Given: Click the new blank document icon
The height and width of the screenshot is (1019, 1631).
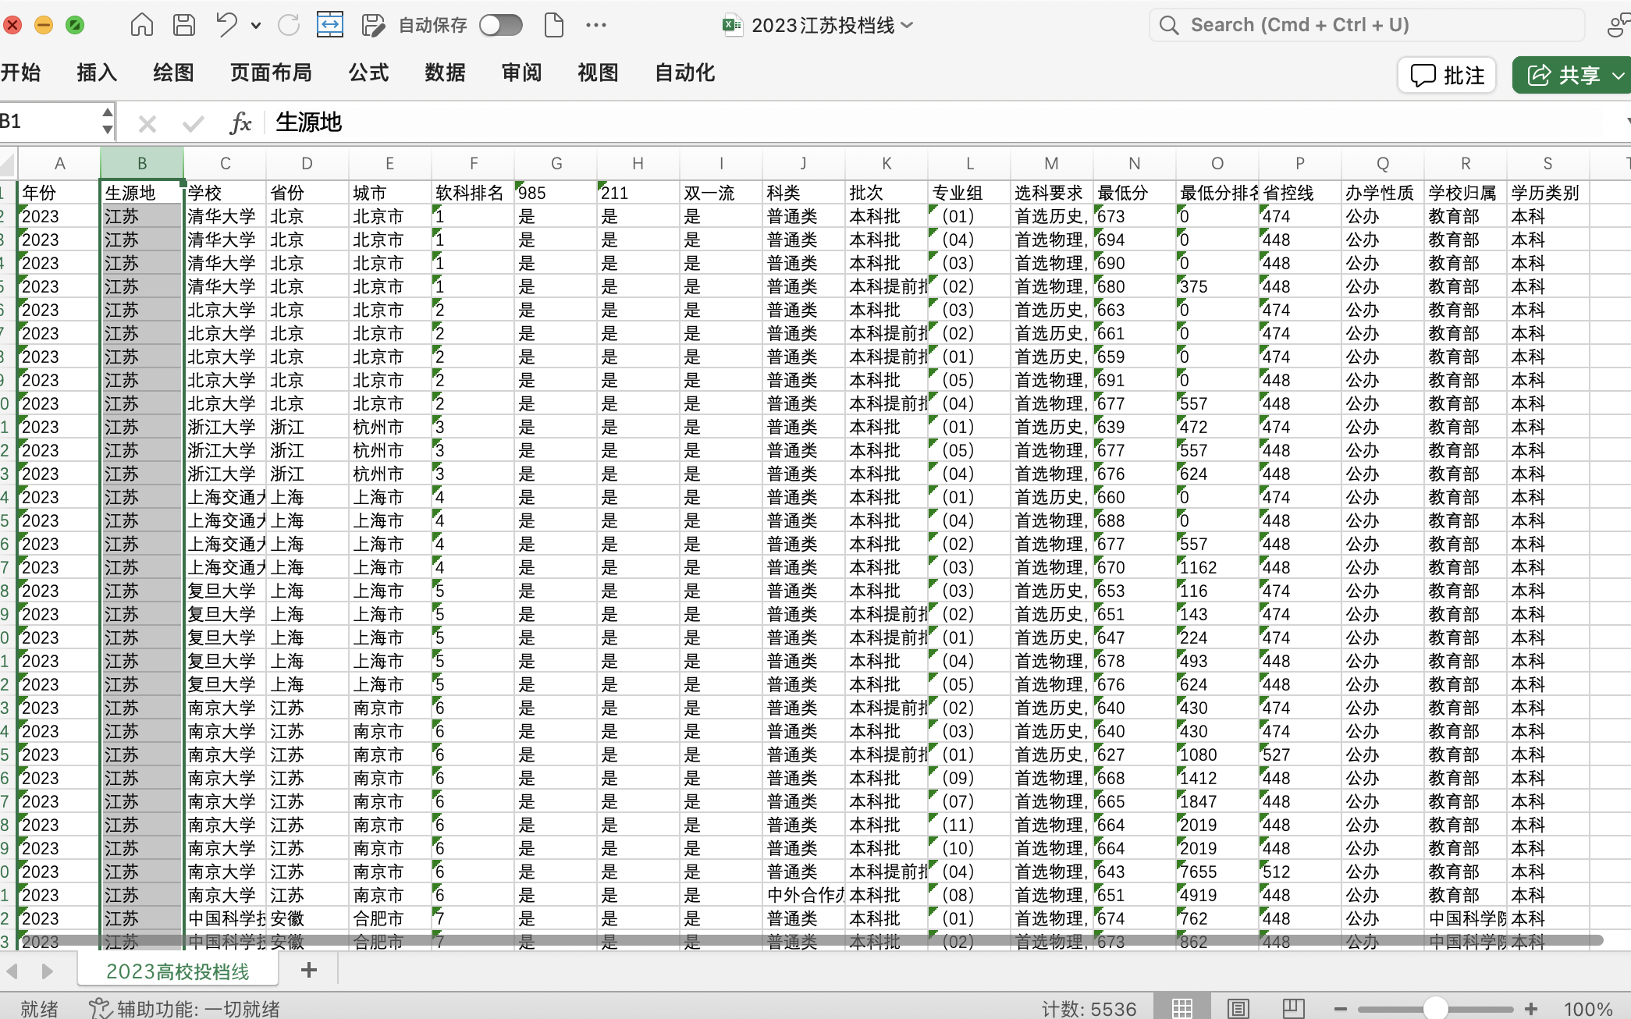Looking at the screenshot, I should click(x=553, y=25).
